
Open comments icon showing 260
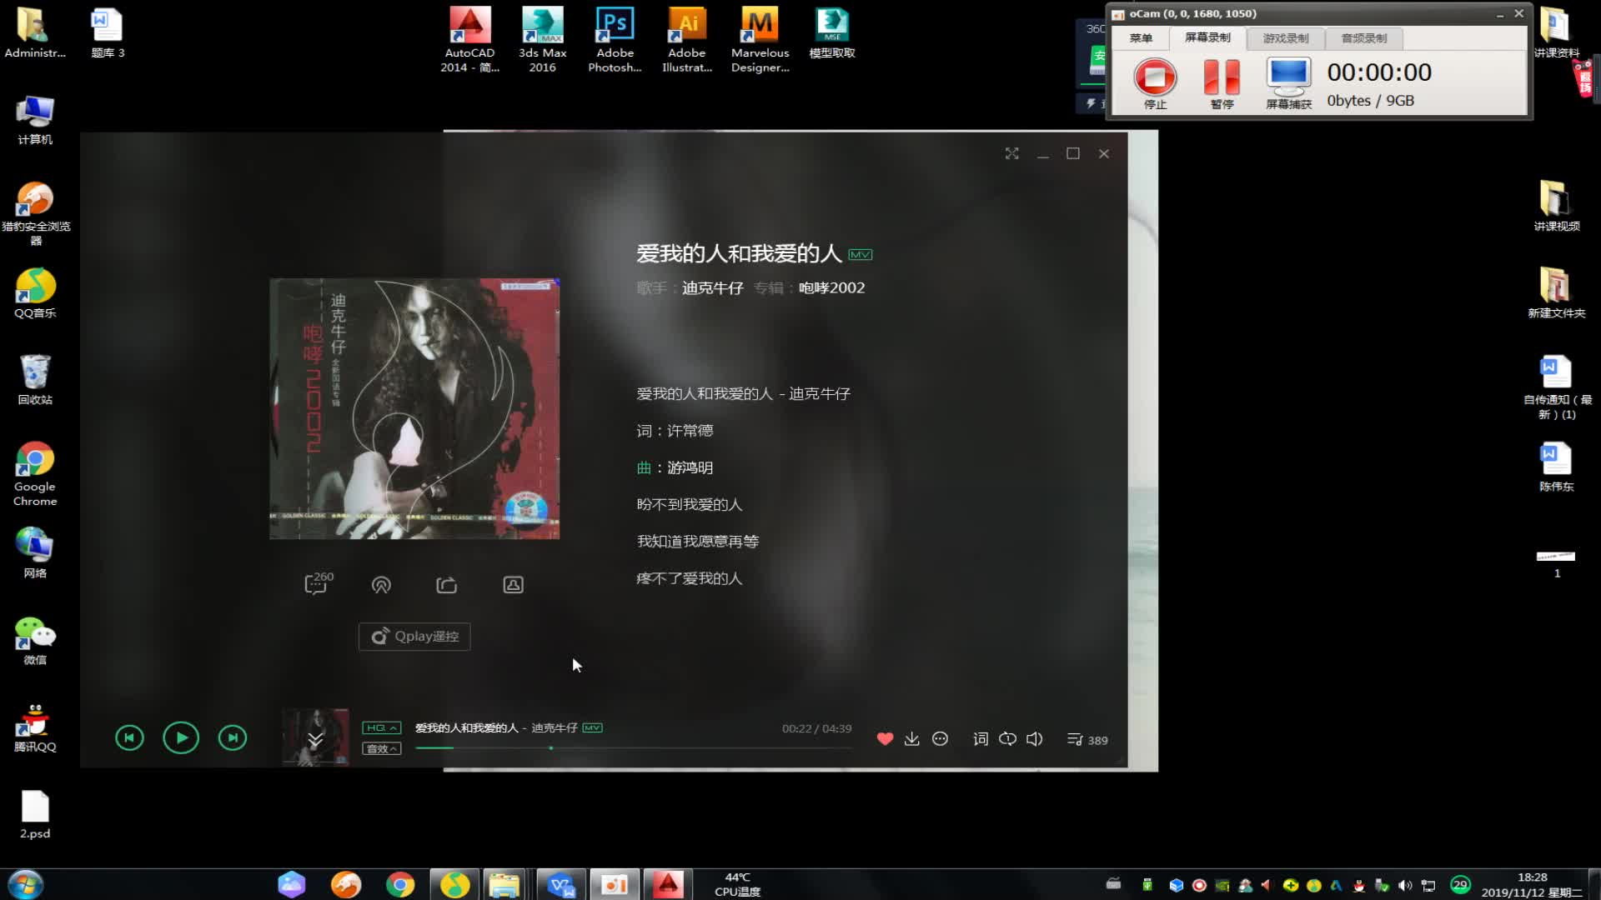click(318, 583)
